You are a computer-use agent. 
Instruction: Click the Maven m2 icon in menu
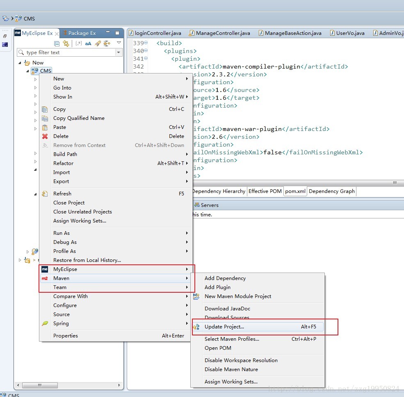pyautogui.click(x=45, y=278)
